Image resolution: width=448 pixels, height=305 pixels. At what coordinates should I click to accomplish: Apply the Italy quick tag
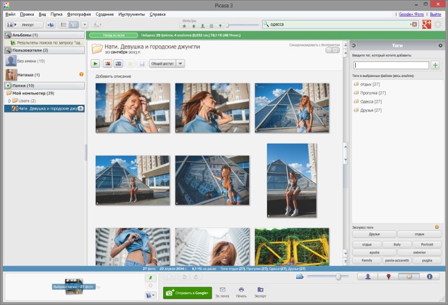pyautogui.click(x=397, y=244)
